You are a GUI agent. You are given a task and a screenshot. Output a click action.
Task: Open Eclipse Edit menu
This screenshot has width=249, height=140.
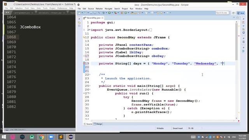click(84, 9)
